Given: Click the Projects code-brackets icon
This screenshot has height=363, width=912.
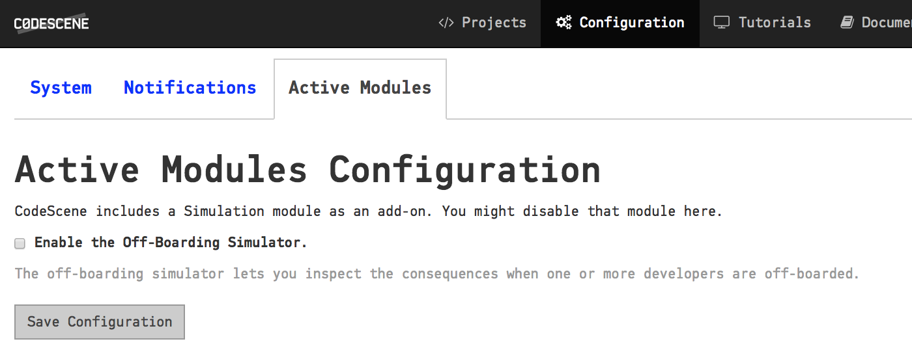Looking at the screenshot, I should 446,23.
